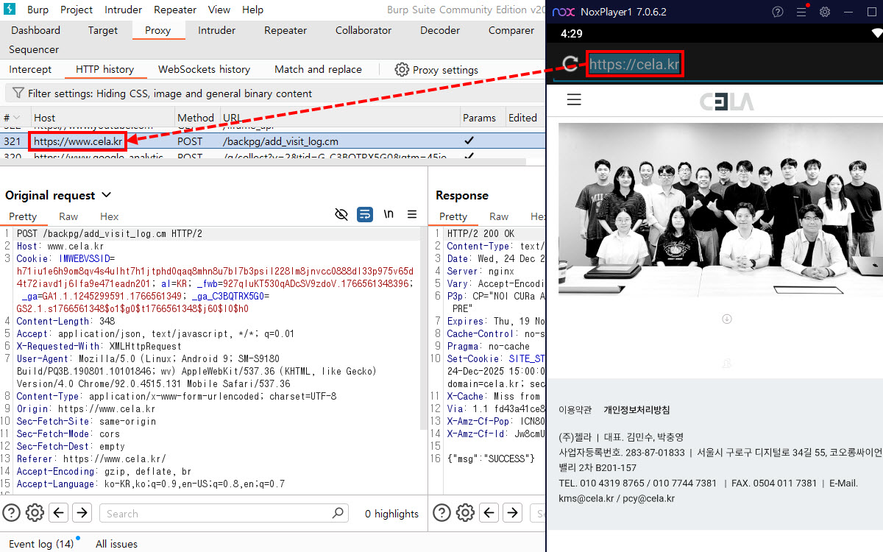Screen dimensions: 883x552
Task: Open 개인정보처리방침 link
Action: coord(636,410)
